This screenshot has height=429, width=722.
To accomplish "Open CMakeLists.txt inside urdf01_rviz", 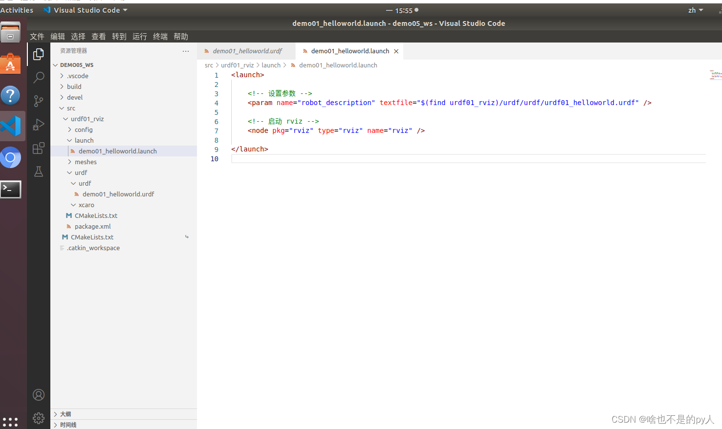I will (x=124, y=215).
